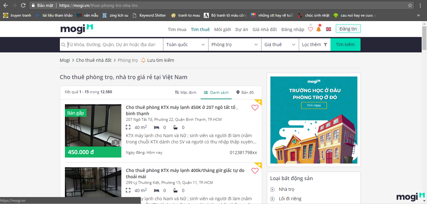Open listing KTX máy lạnh 400k/tháng title
The height and width of the screenshot is (204, 427).
(x=185, y=174)
